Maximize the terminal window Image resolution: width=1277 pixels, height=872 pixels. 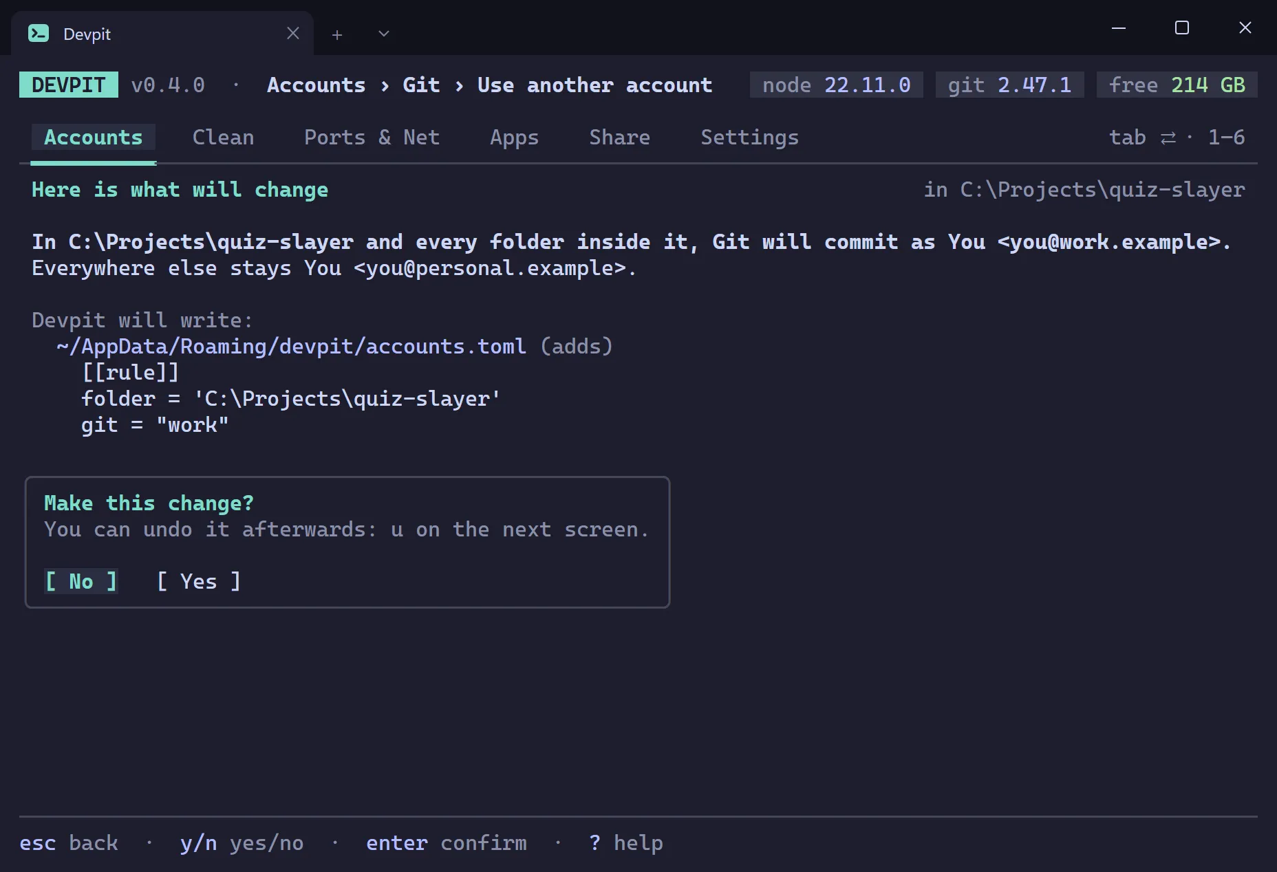(x=1182, y=28)
